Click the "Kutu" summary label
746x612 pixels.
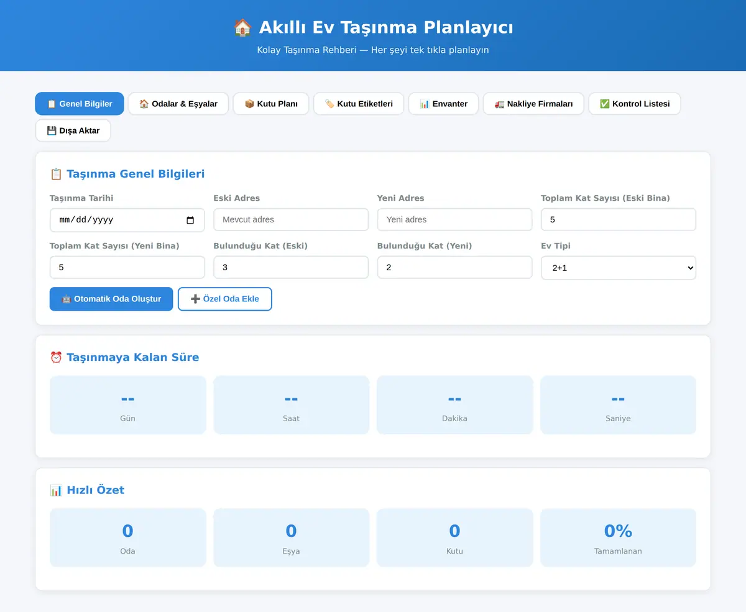pyautogui.click(x=454, y=551)
